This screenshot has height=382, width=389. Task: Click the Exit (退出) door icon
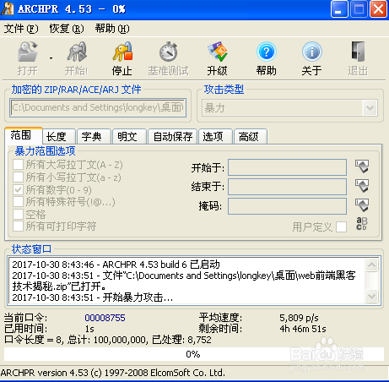(358, 52)
